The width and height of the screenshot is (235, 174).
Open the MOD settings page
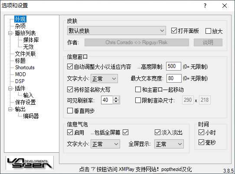coord(20,74)
